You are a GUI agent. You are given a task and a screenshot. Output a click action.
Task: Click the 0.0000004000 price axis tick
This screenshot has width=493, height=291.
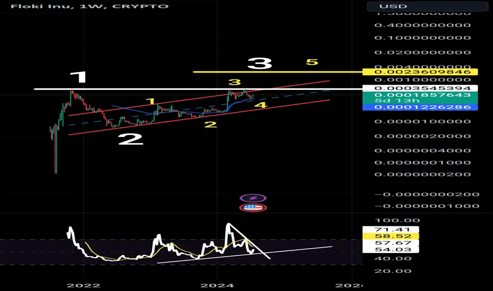coord(423,150)
